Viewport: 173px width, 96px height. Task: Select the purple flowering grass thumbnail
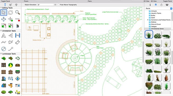click(x=158, y=52)
